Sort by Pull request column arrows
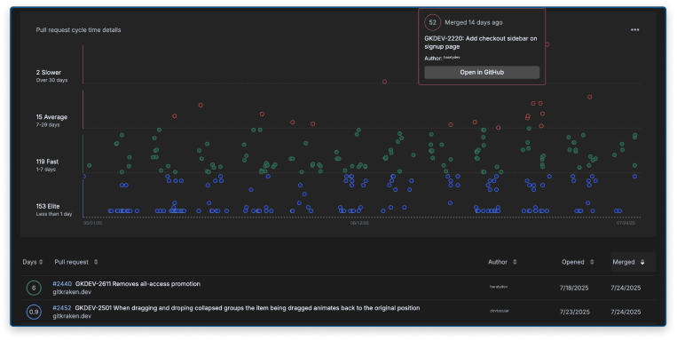 click(x=96, y=262)
